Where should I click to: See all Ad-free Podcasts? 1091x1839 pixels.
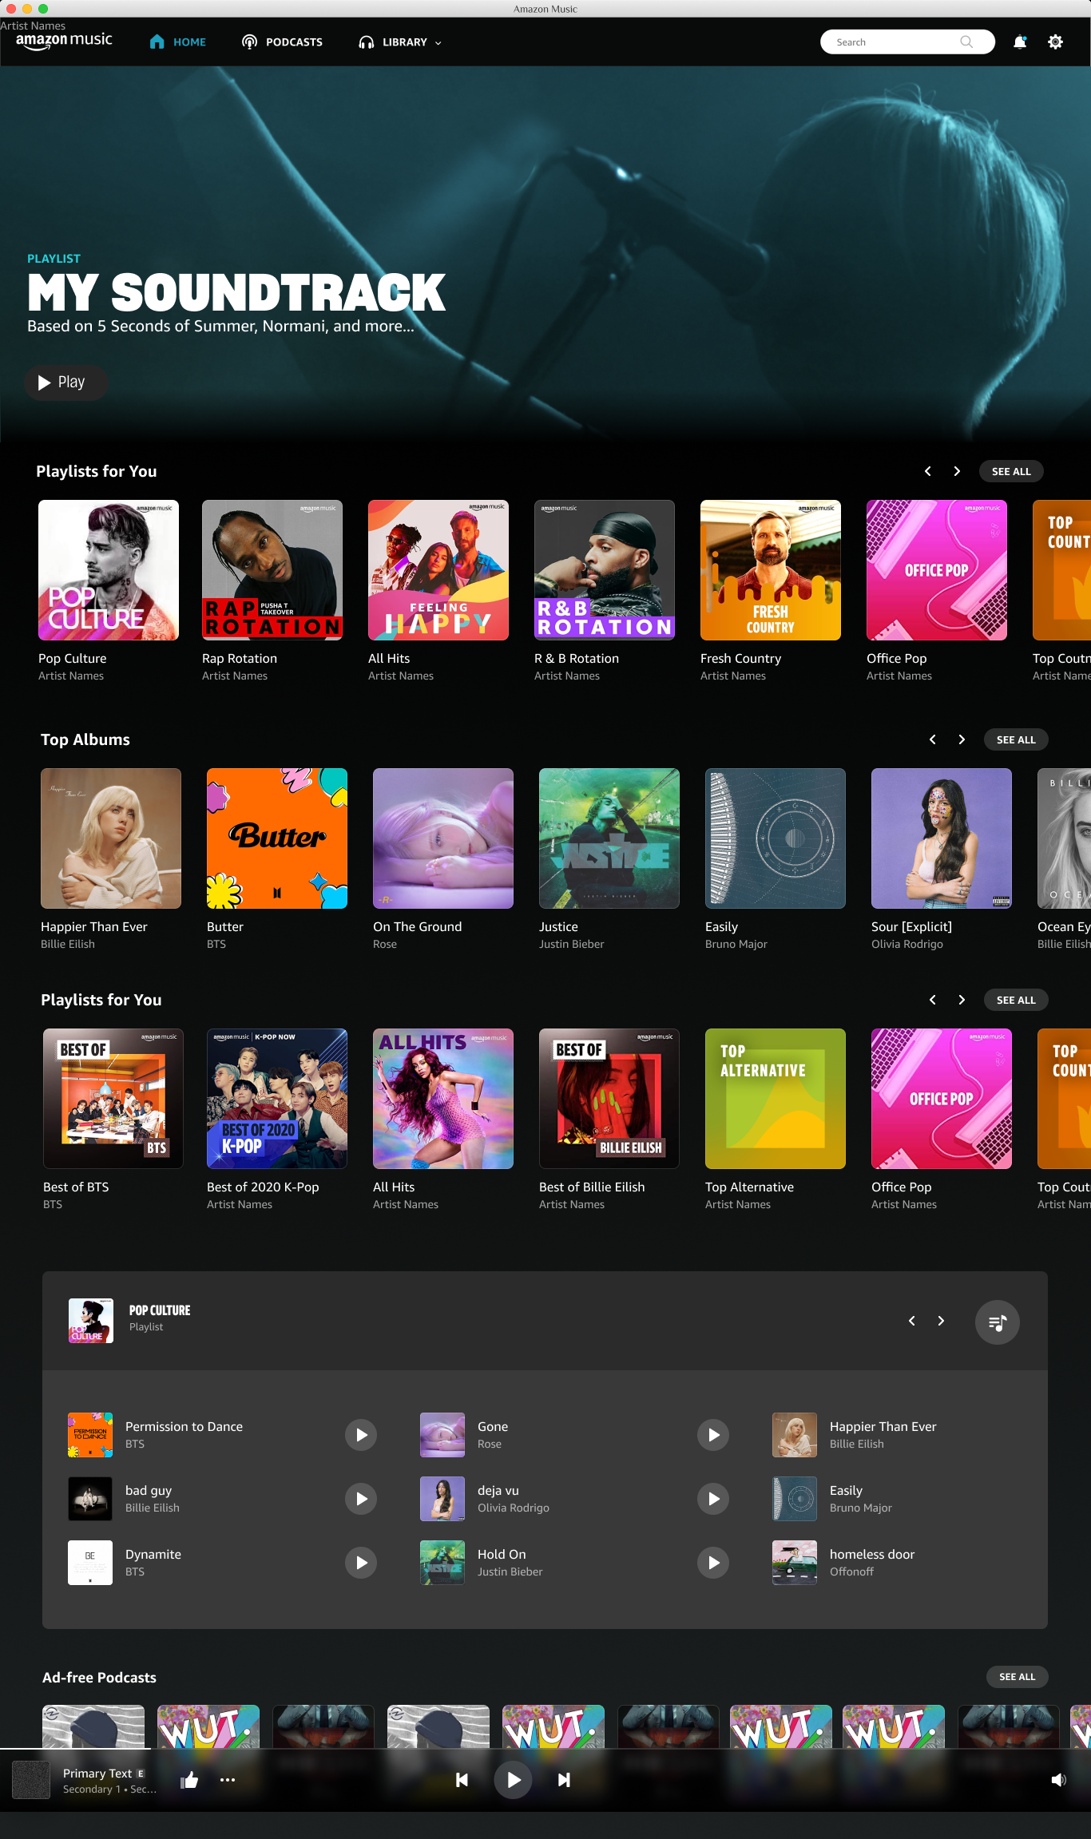point(1017,1677)
